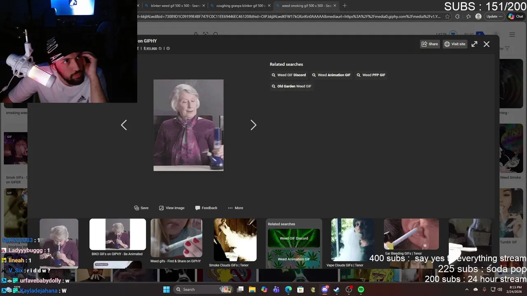
Task: Click the browser address bar URL
Action: pyautogui.click(x=289, y=16)
